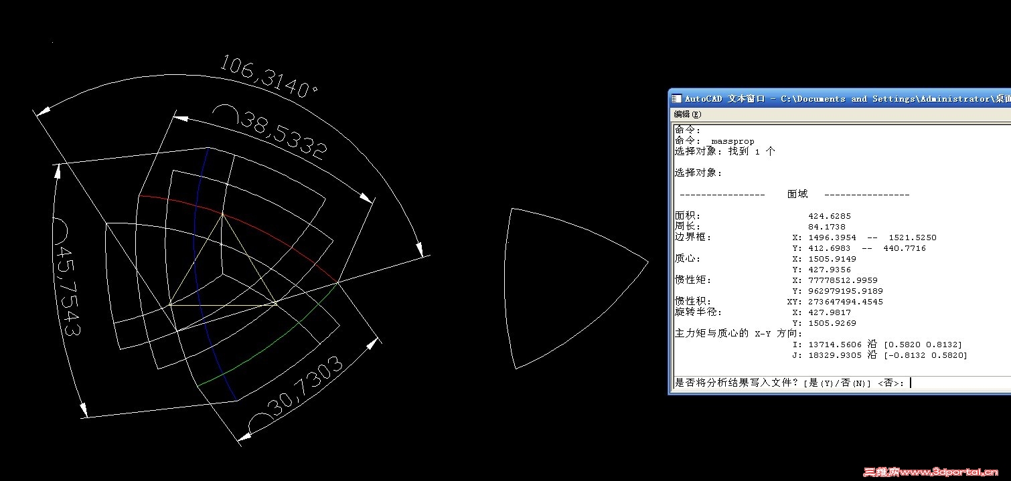Open the 编辑(E) menu in text window
Image resolution: width=1011 pixels, height=481 pixels.
tap(688, 114)
